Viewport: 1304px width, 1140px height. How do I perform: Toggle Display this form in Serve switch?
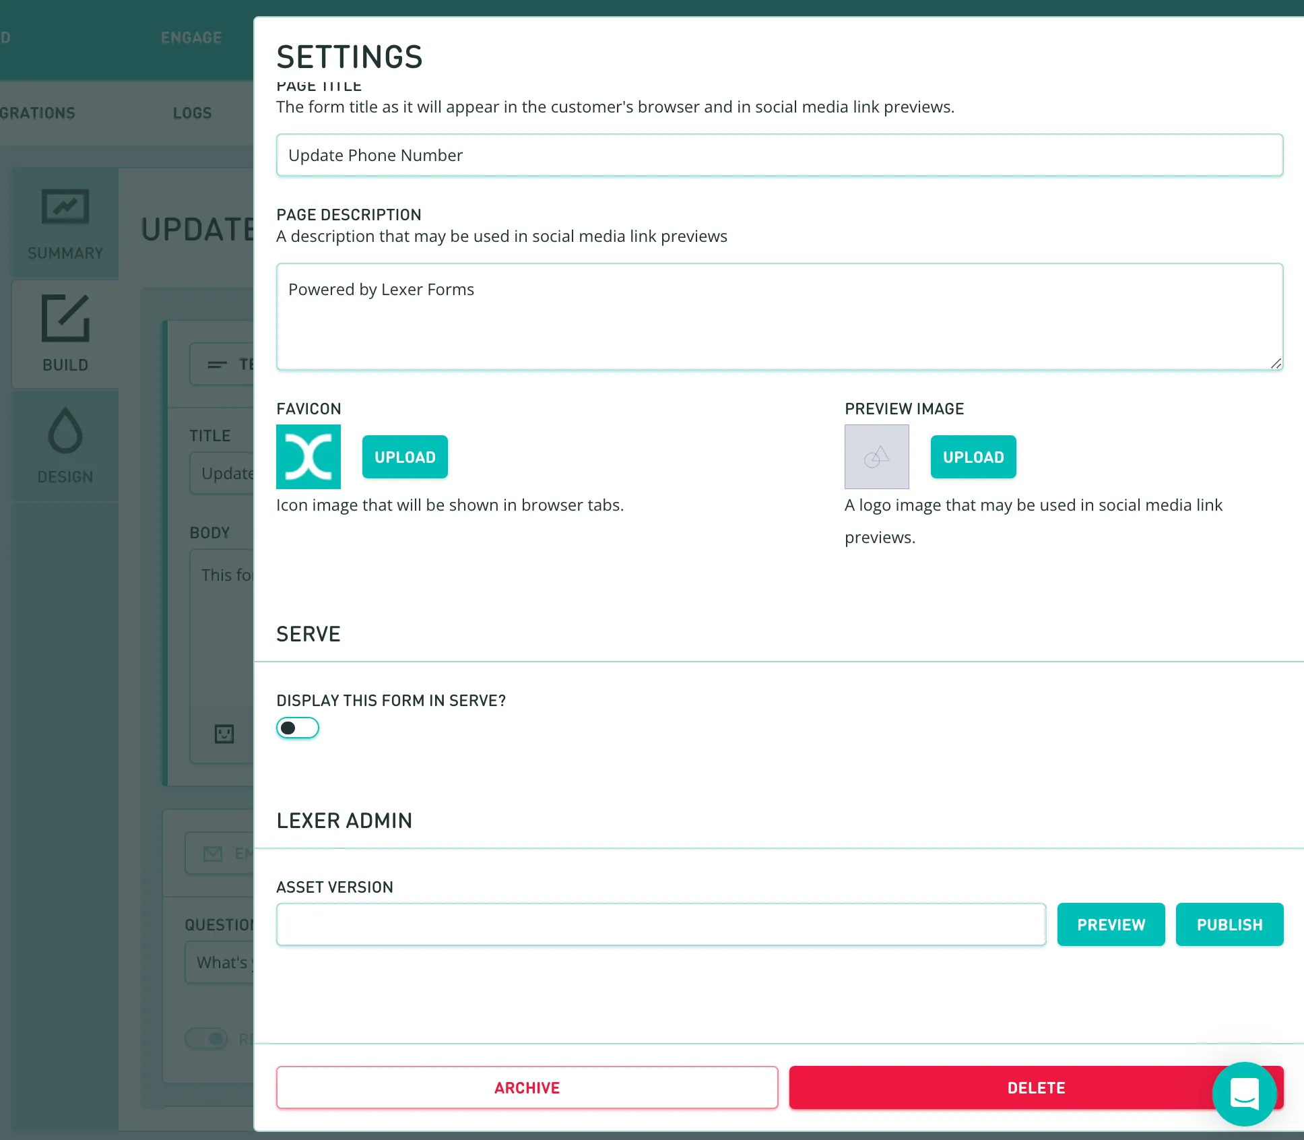tap(297, 728)
